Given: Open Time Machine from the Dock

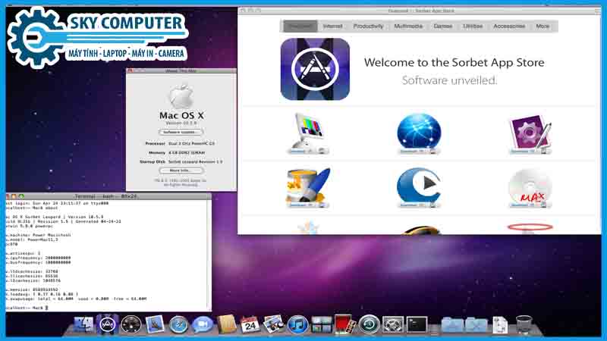Looking at the screenshot, I should point(370,325).
